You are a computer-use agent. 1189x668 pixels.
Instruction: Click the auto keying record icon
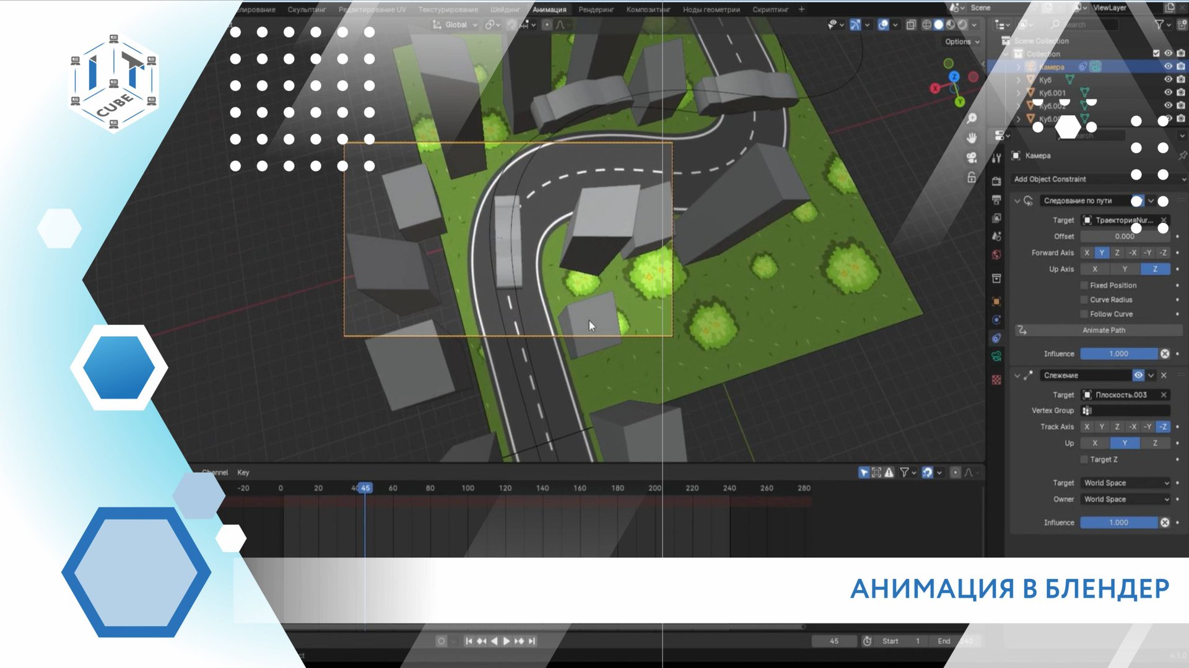point(441,641)
